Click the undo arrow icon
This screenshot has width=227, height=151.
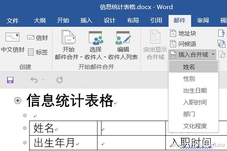tap(34, 80)
